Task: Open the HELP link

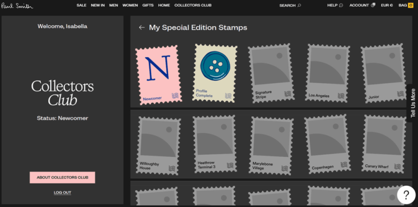Action: coord(332,5)
